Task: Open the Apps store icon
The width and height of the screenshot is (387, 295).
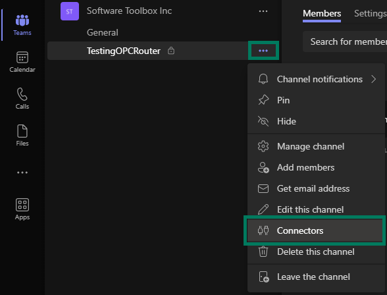Action: pyautogui.click(x=22, y=209)
